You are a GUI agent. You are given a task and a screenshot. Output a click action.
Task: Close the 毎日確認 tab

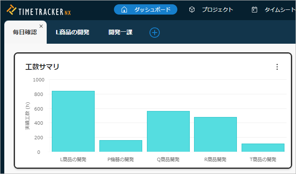click(41, 26)
